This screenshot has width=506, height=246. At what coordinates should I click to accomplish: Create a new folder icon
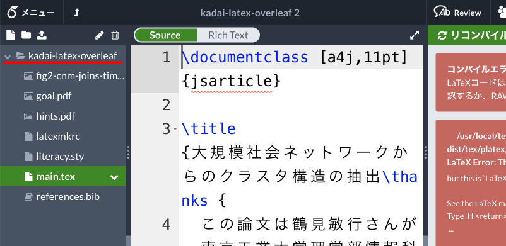pyautogui.click(x=26, y=35)
